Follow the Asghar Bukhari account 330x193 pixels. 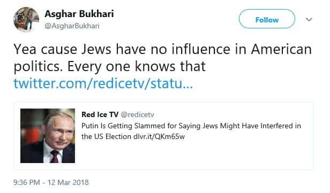pyautogui.click(x=267, y=20)
